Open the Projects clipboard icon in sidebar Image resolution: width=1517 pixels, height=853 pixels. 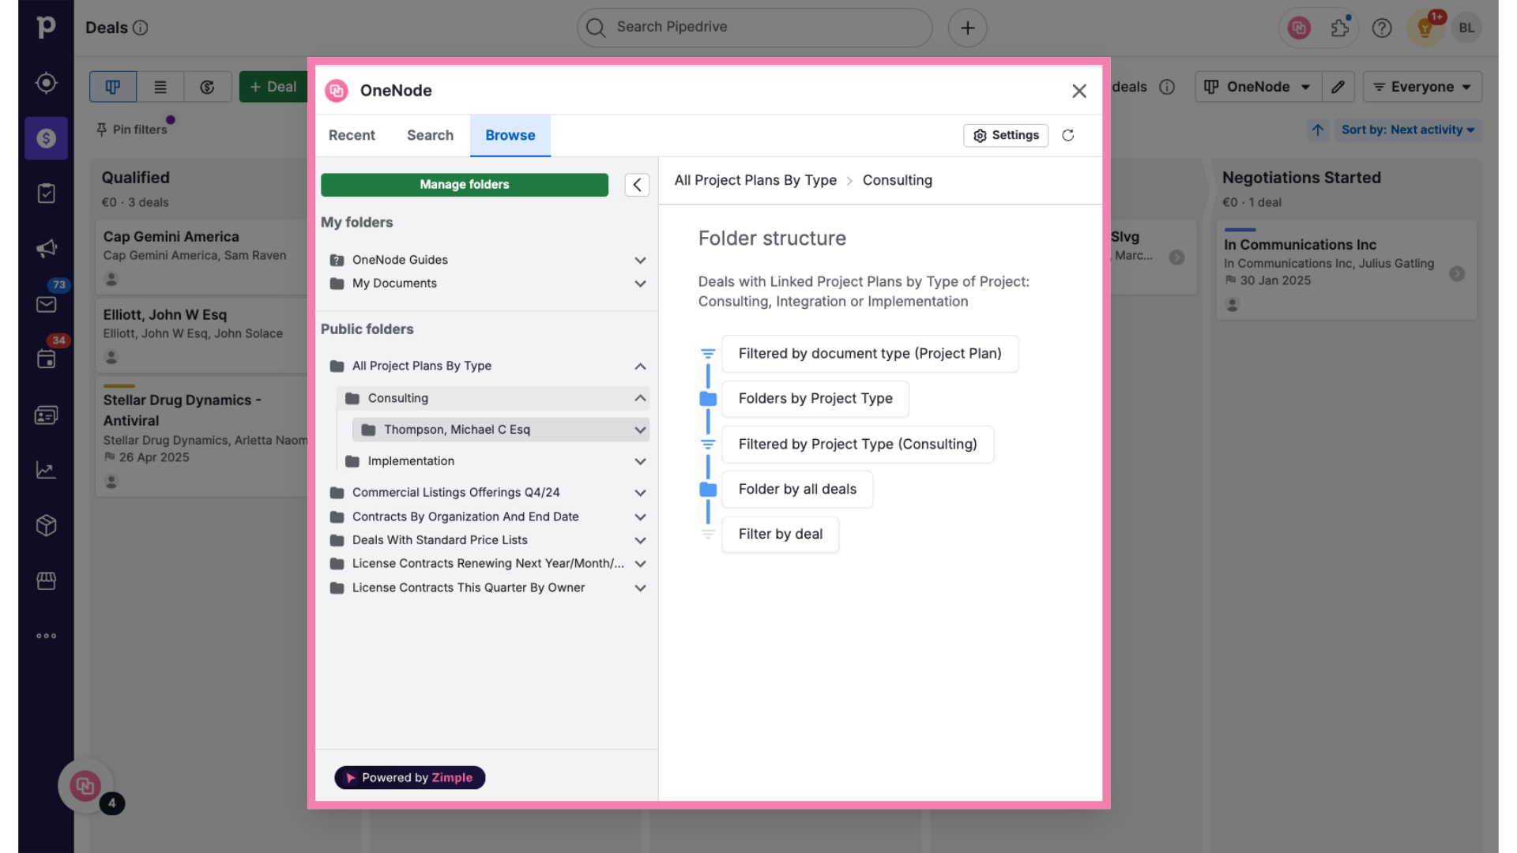click(x=46, y=194)
